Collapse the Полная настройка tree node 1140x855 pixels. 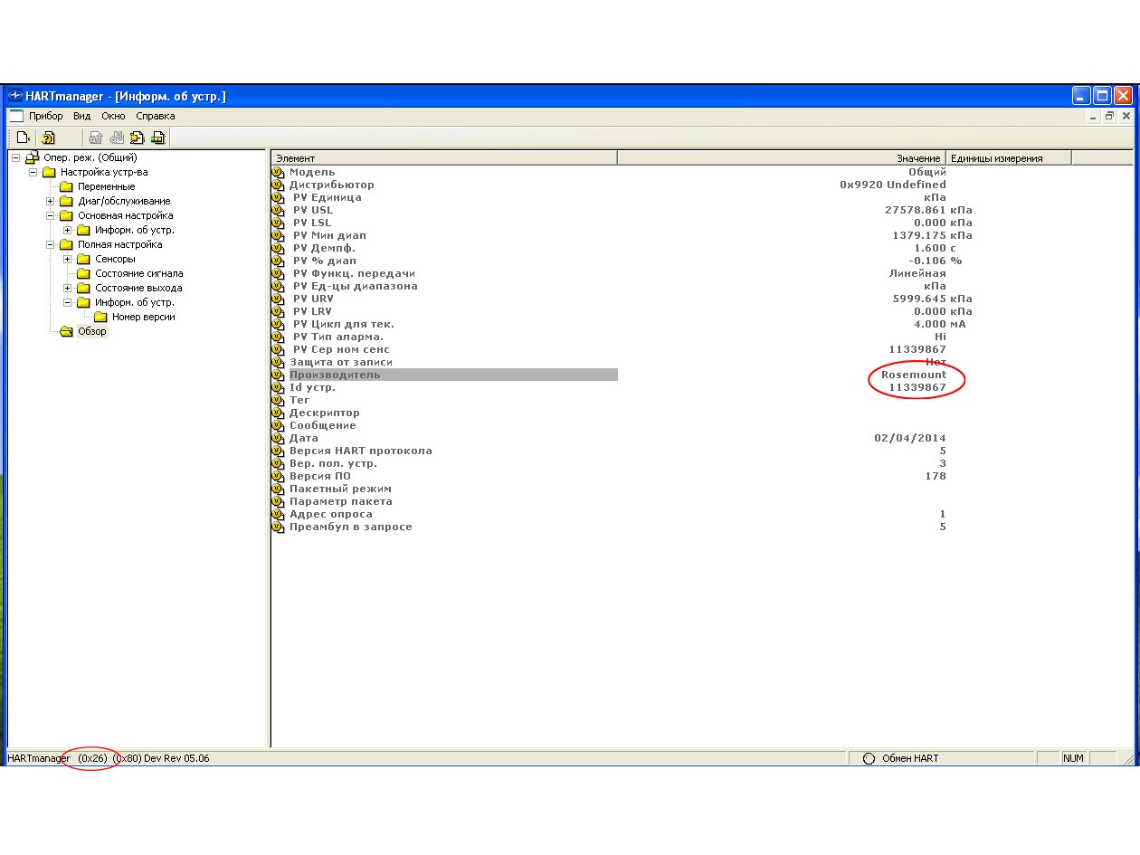(x=51, y=244)
